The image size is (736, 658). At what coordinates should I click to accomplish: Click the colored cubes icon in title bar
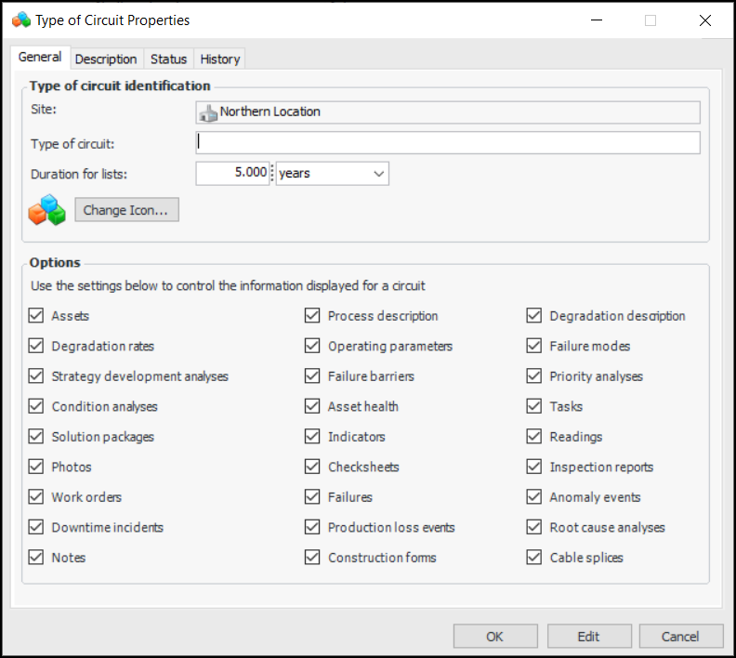(20, 20)
